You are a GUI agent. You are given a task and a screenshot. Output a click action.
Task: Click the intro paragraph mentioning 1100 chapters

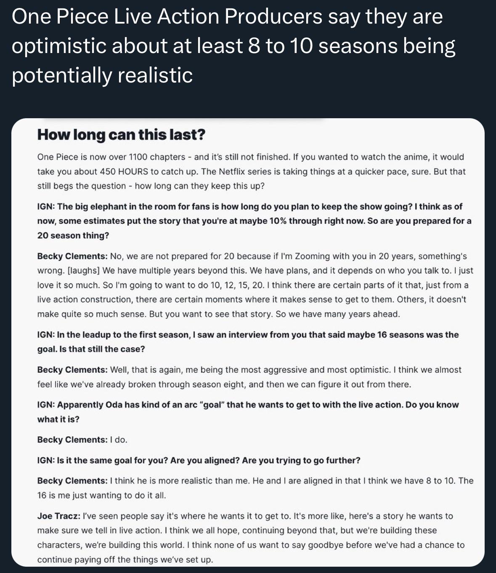click(251, 171)
